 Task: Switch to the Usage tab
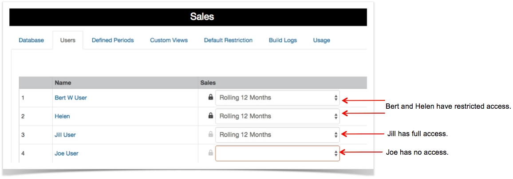(321, 40)
